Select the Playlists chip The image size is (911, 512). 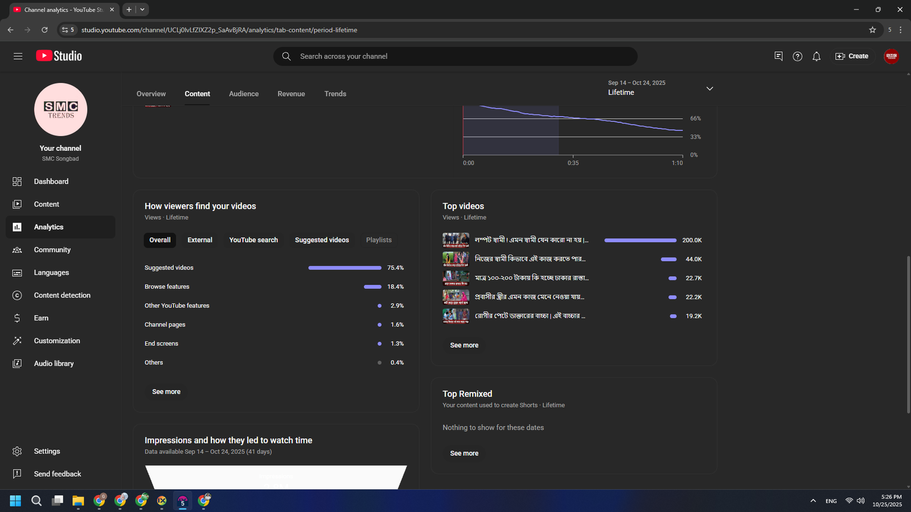[x=379, y=240]
